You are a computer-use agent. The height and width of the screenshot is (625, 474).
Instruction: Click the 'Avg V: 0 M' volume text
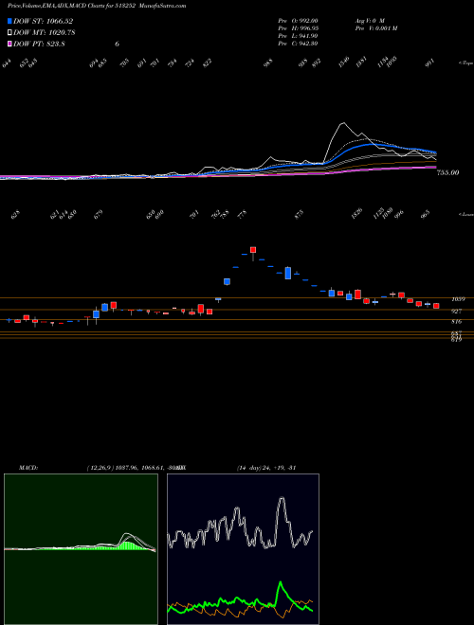(x=369, y=21)
